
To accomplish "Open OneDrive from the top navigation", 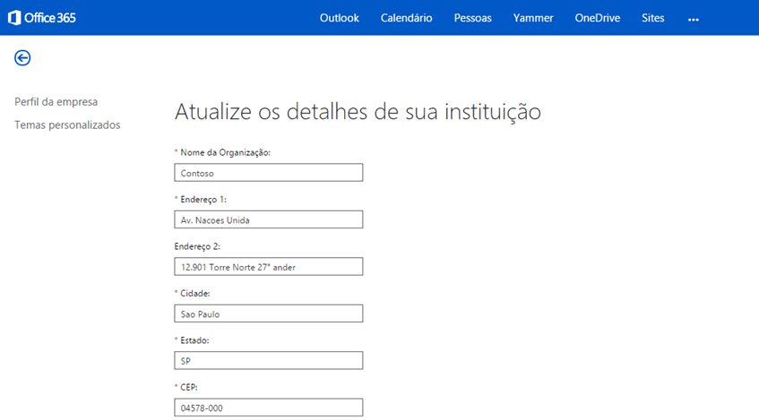I will (597, 18).
